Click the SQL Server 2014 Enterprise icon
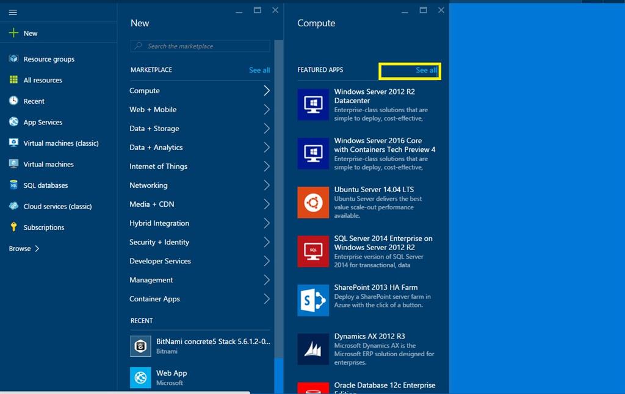Screen dimensions: 625x394 [313, 251]
